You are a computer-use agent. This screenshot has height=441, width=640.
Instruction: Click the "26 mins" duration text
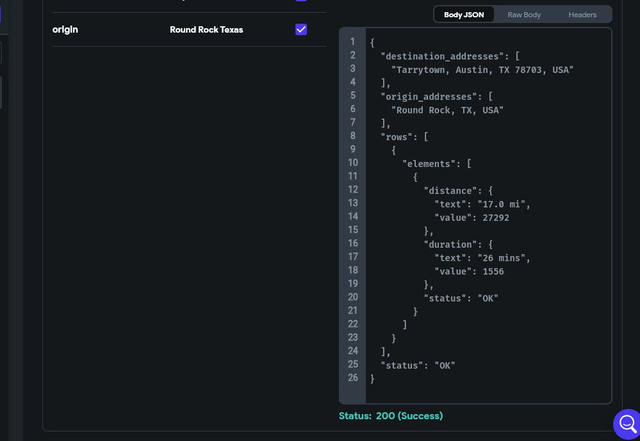coord(504,258)
